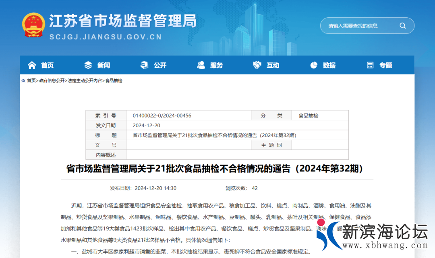
Task: Click the search magnifier icon
Action: click(402, 26)
